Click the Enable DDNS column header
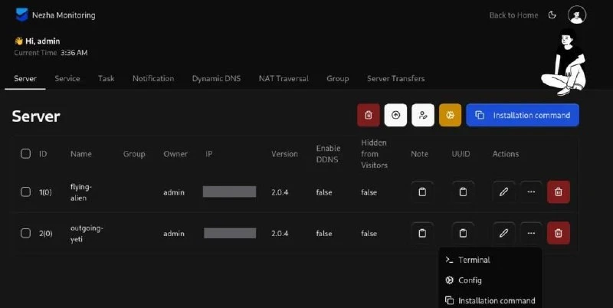 point(328,153)
